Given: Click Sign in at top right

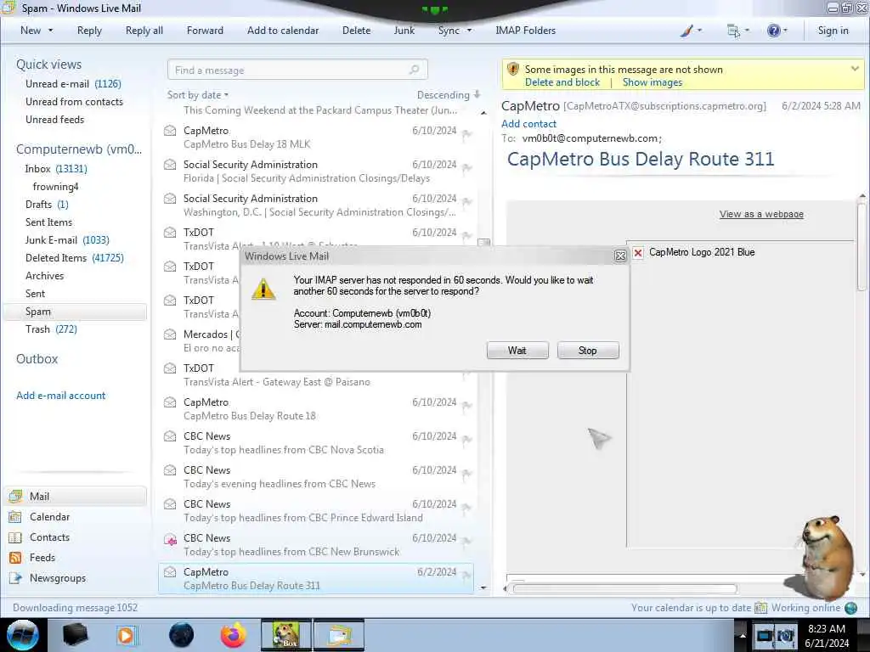Looking at the screenshot, I should [x=833, y=31].
